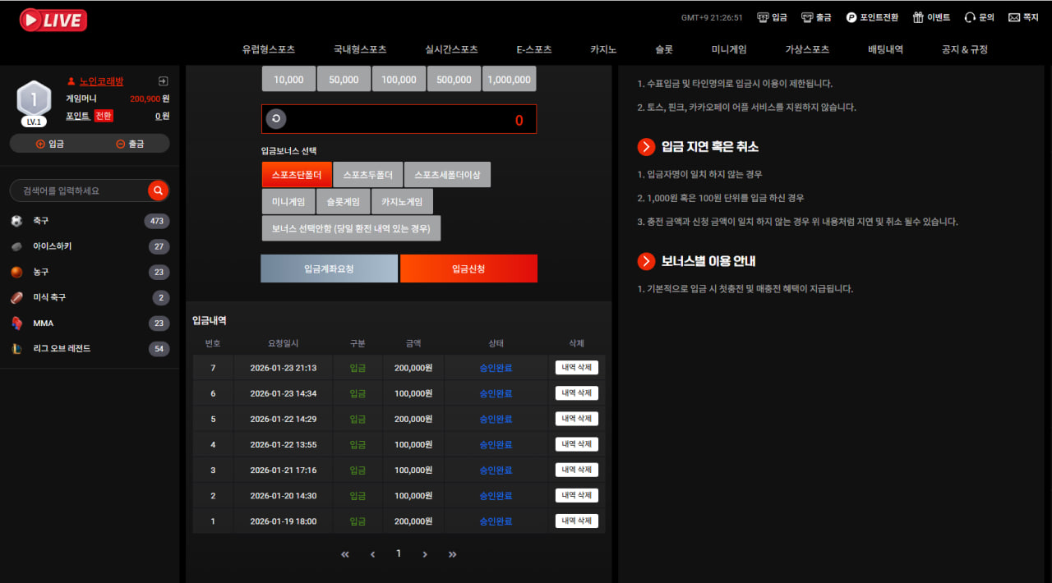1052x583 pixels.
Task: Delete record 7 with 내역 삭제
Action: 577,368
